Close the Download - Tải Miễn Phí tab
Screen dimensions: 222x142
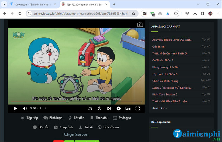pos(55,4)
